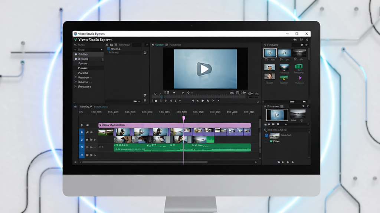
Task: Select the purple arrow effect icon
Action: pyautogui.click(x=300, y=78)
